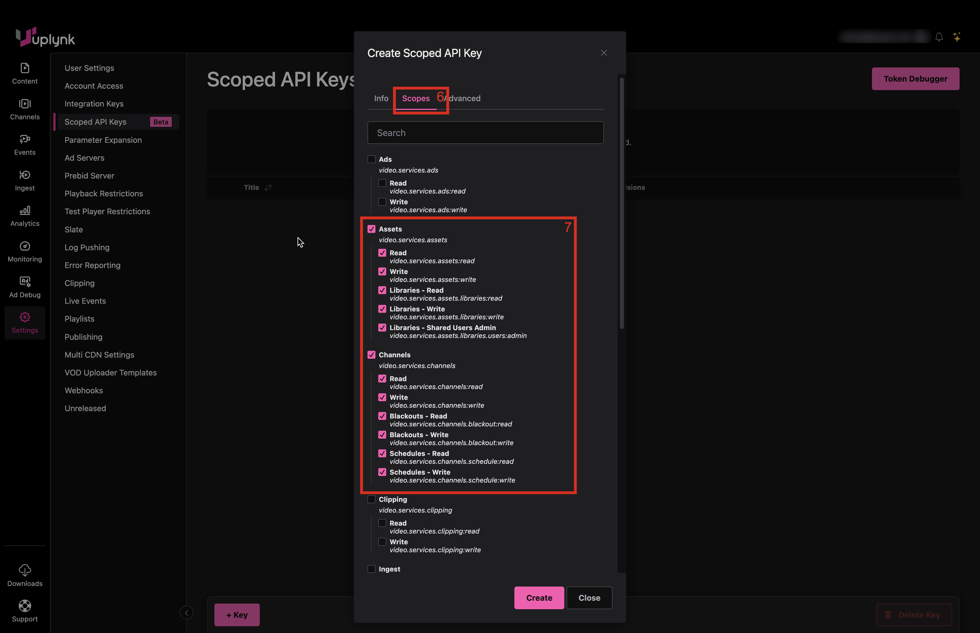This screenshot has width=980, height=633.
Task: Uncheck the Assets parent scope checkbox
Action: [371, 229]
